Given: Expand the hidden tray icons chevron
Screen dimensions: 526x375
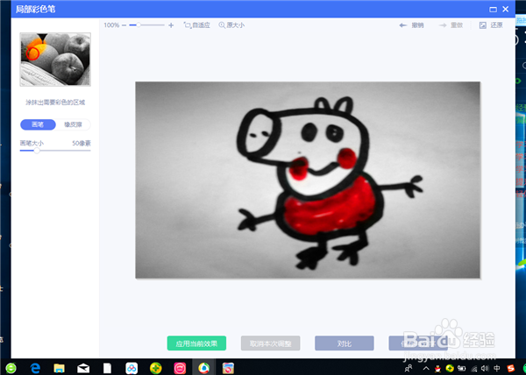Looking at the screenshot, I should pos(426,368).
